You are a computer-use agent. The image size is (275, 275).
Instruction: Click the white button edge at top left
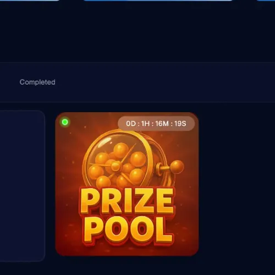pos(29,1)
